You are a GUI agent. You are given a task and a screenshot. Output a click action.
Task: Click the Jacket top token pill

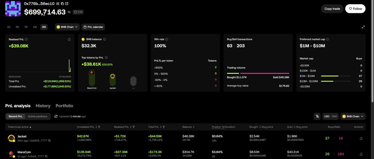[113, 79]
